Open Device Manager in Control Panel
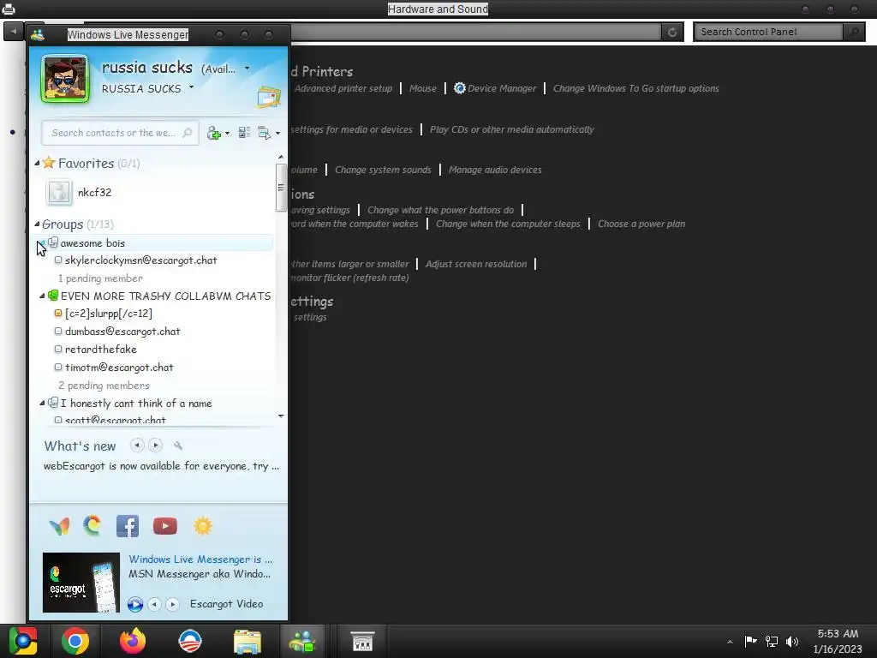The height and width of the screenshot is (658, 877). tap(502, 88)
